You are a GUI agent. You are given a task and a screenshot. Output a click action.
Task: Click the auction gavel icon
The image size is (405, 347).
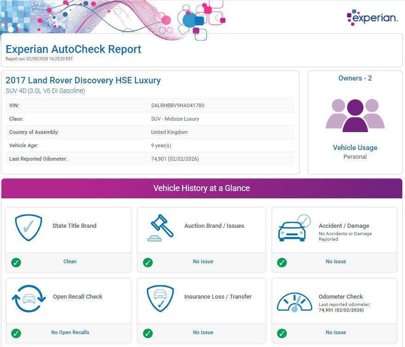[x=160, y=228]
